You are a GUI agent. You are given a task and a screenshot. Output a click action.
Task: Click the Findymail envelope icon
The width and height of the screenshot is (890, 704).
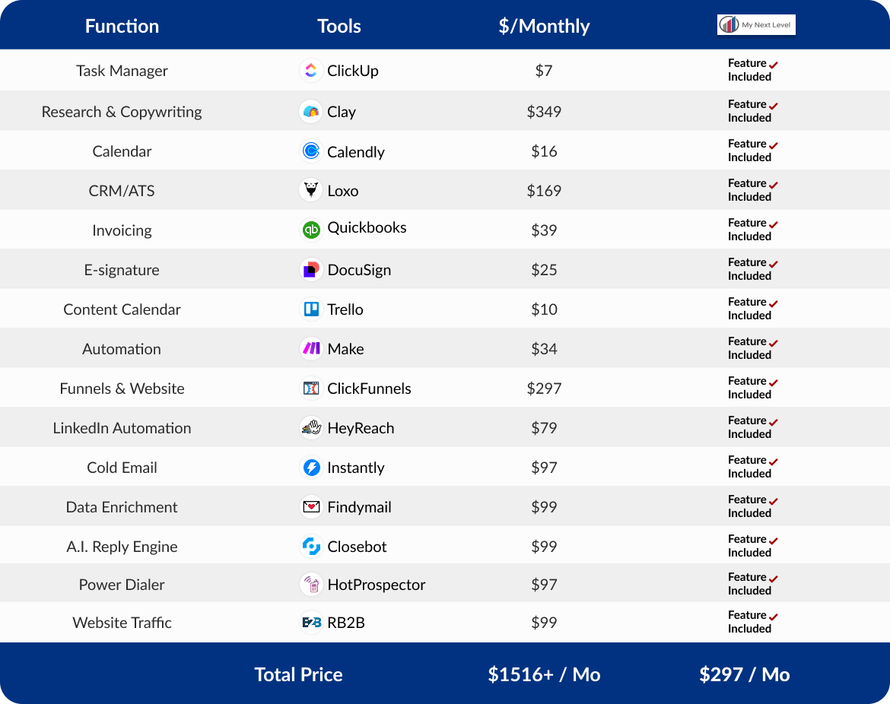point(310,507)
